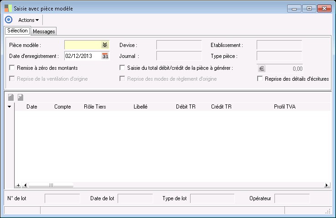The height and width of the screenshot is (218, 336).
Task: Click the N° de lot field
Action: pyautogui.click(x=62, y=198)
